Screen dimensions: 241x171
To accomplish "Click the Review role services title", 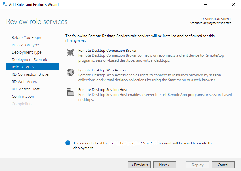I will pyautogui.click(x=37, y=21).
